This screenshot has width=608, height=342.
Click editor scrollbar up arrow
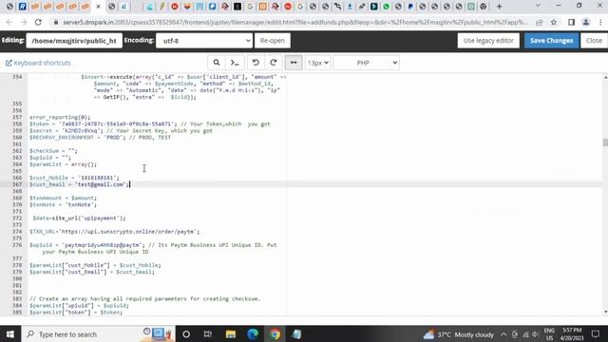[x=605, y=77]
